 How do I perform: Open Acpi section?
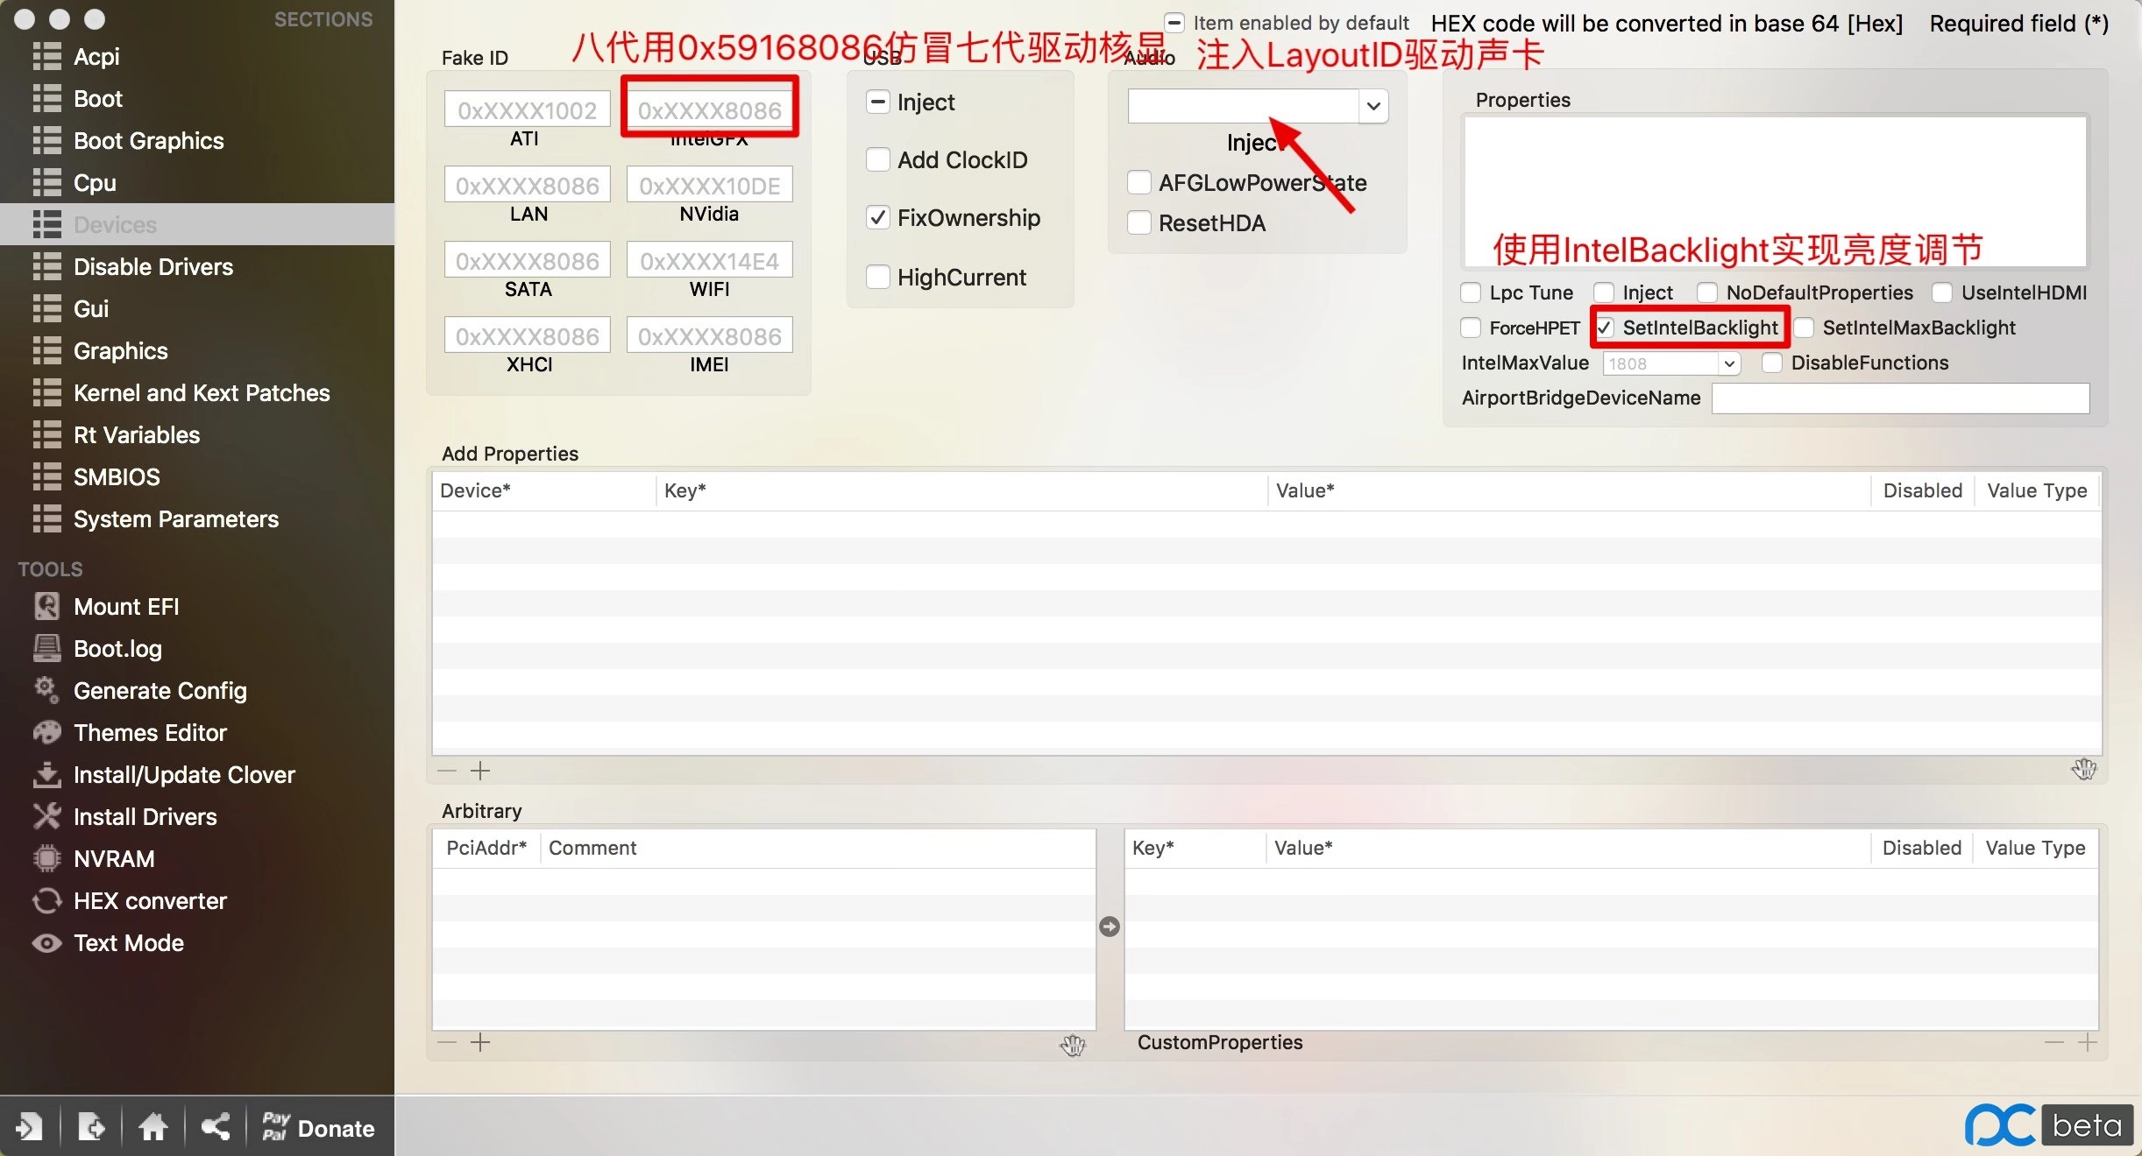[x=96, y=56]
